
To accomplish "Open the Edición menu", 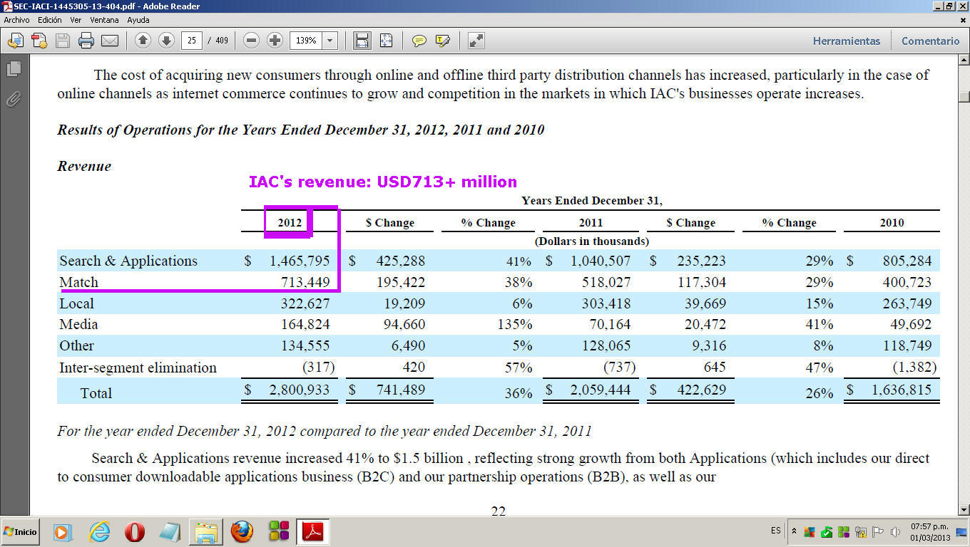I will tap(50, 20).
